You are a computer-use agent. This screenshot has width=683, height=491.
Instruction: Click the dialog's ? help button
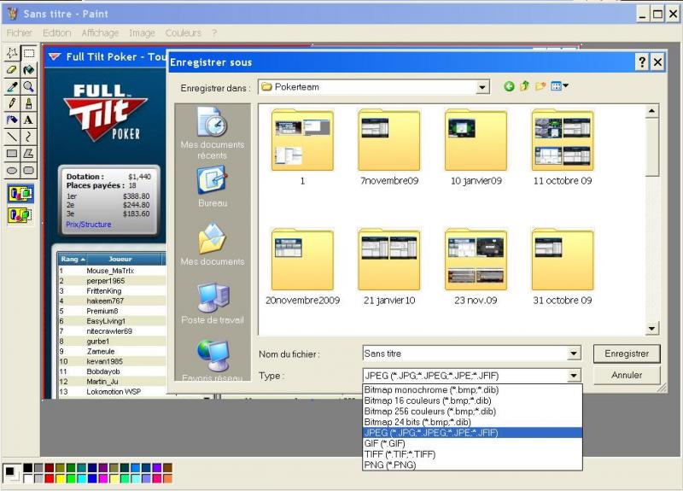click(x=642, y=62)
